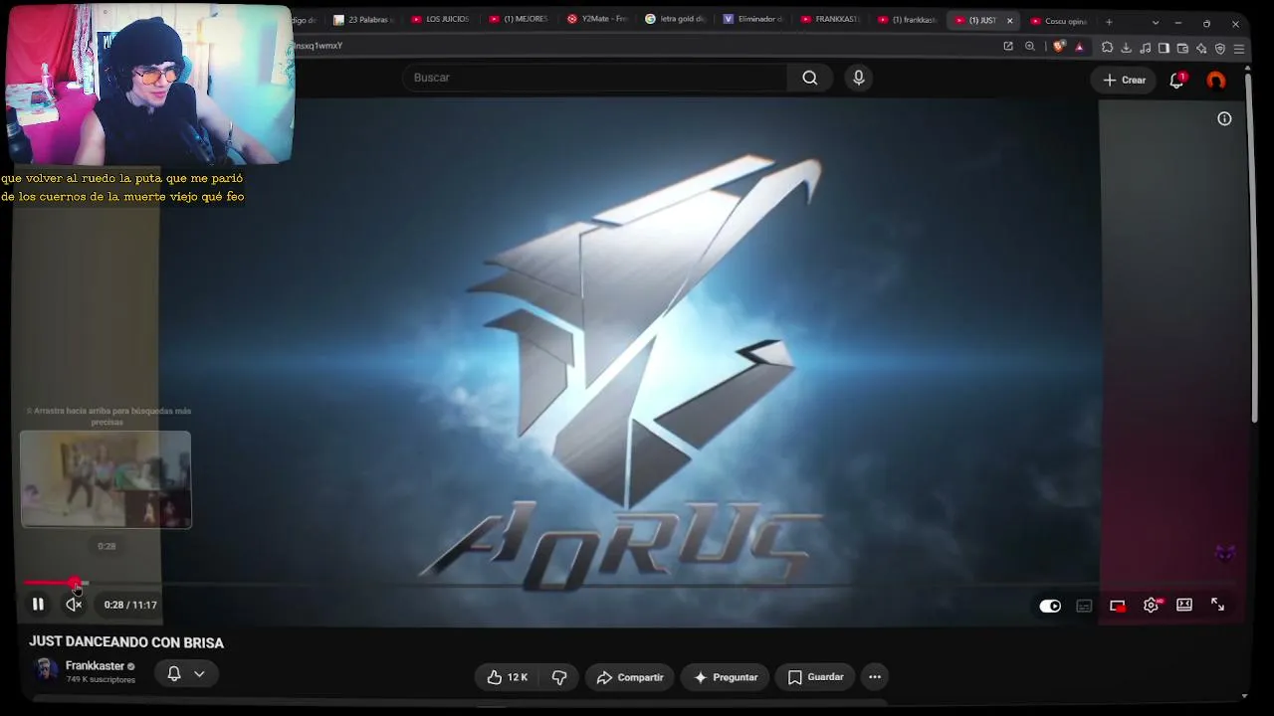This screenshot has width=1274, height=716.
Task: Dislike the video with the thumbs-down icon
Action: tap(559, 677)
